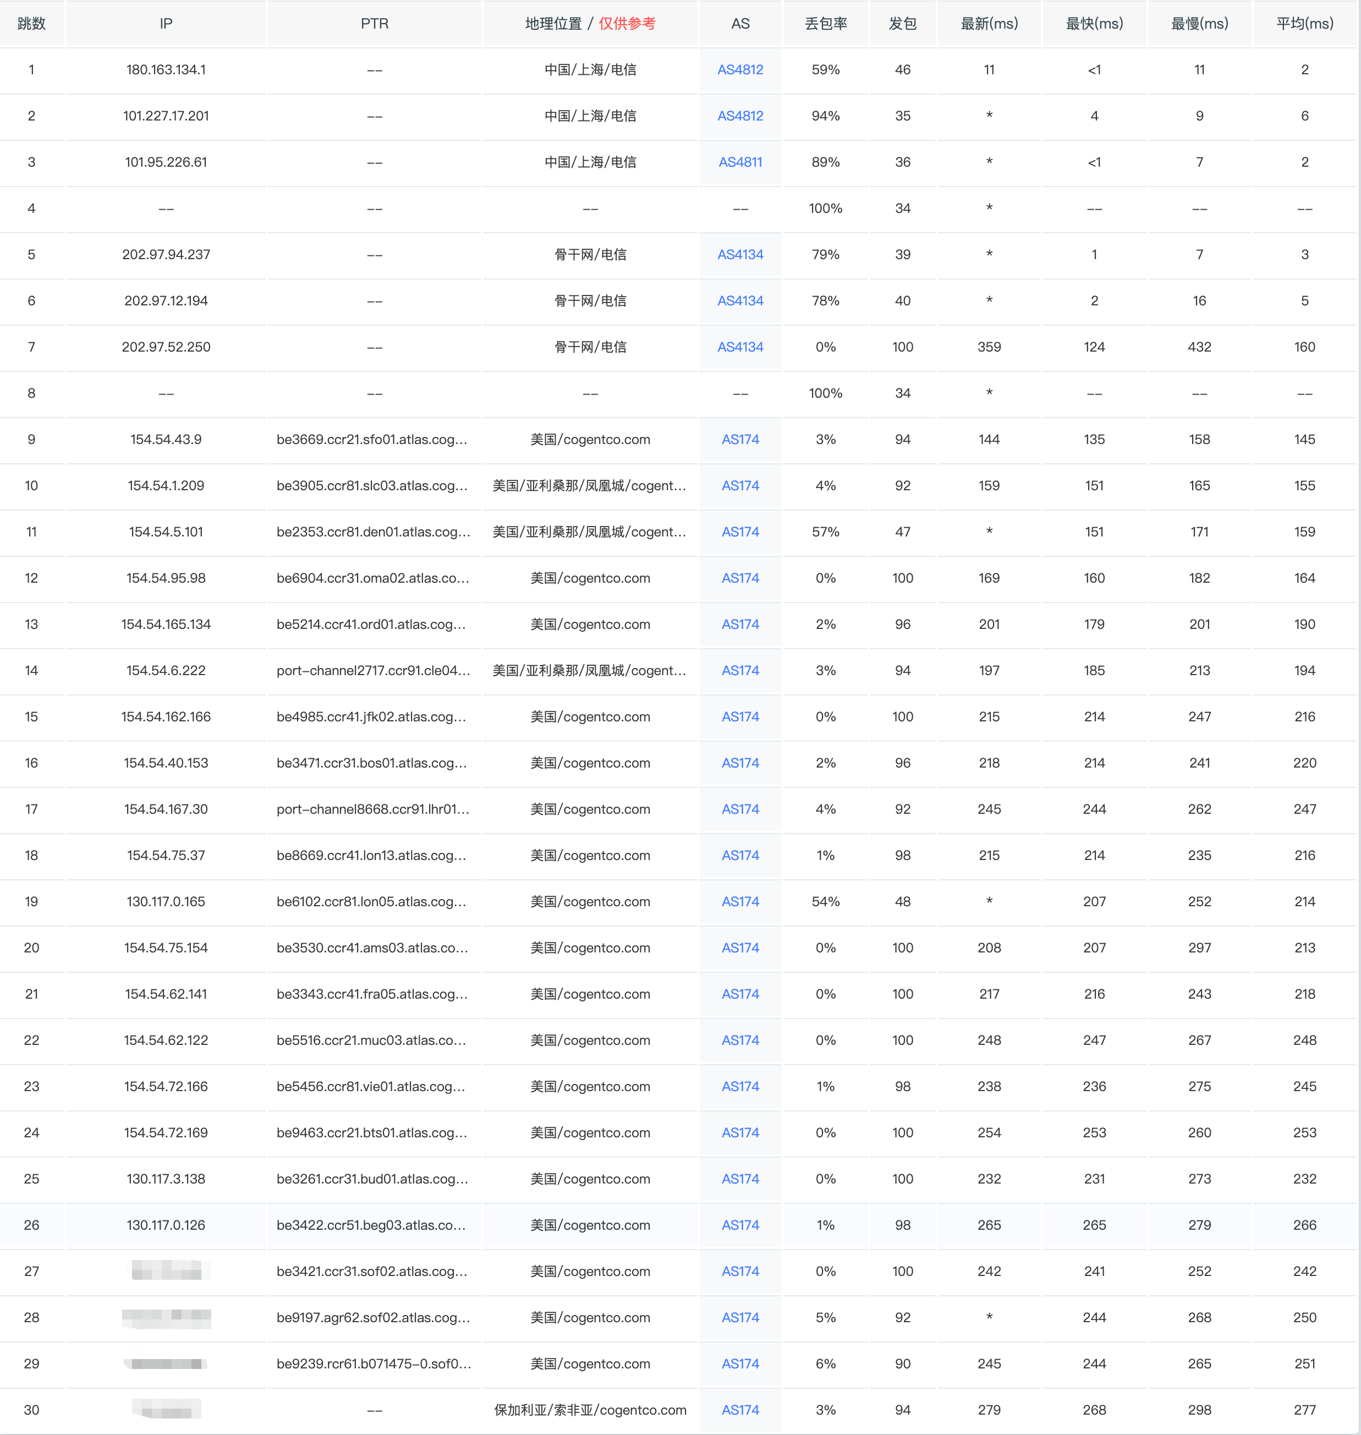Click PTR be9239.rcr61 entry in hop 29
Screen dimensions: 1361x1435
(x=374, y=1363)
